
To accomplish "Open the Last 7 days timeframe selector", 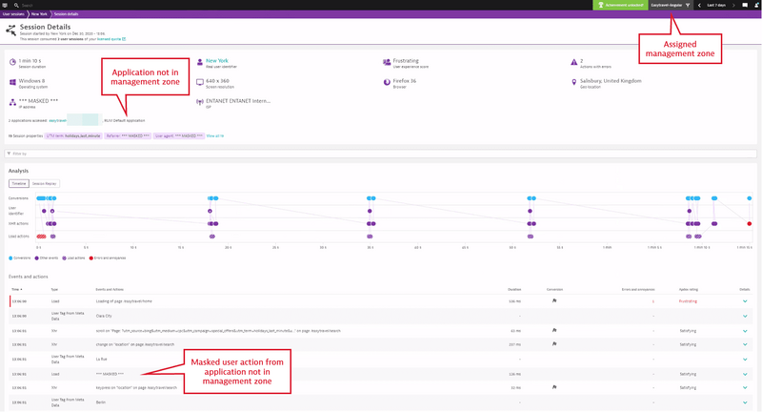I will 716,5.
